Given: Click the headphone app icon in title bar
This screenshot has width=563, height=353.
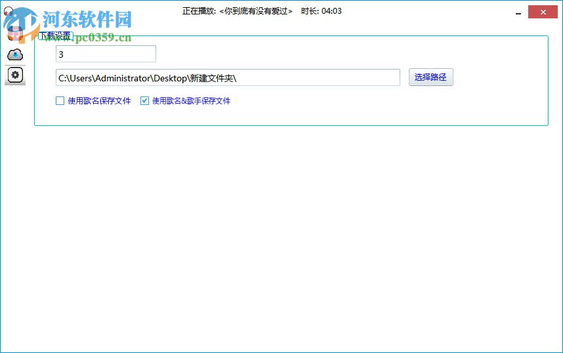Looking at the screenshot, I should [8, 12].
